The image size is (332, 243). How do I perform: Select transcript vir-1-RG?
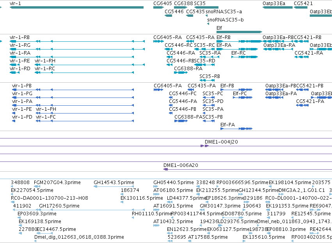[77, 49]
